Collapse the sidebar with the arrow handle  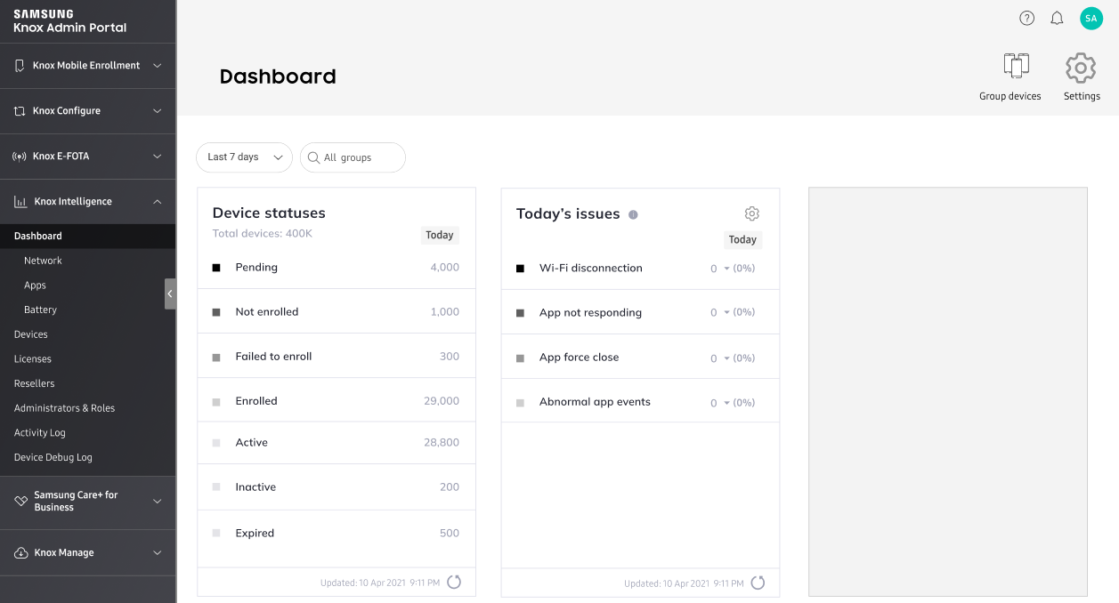[170, 293]
